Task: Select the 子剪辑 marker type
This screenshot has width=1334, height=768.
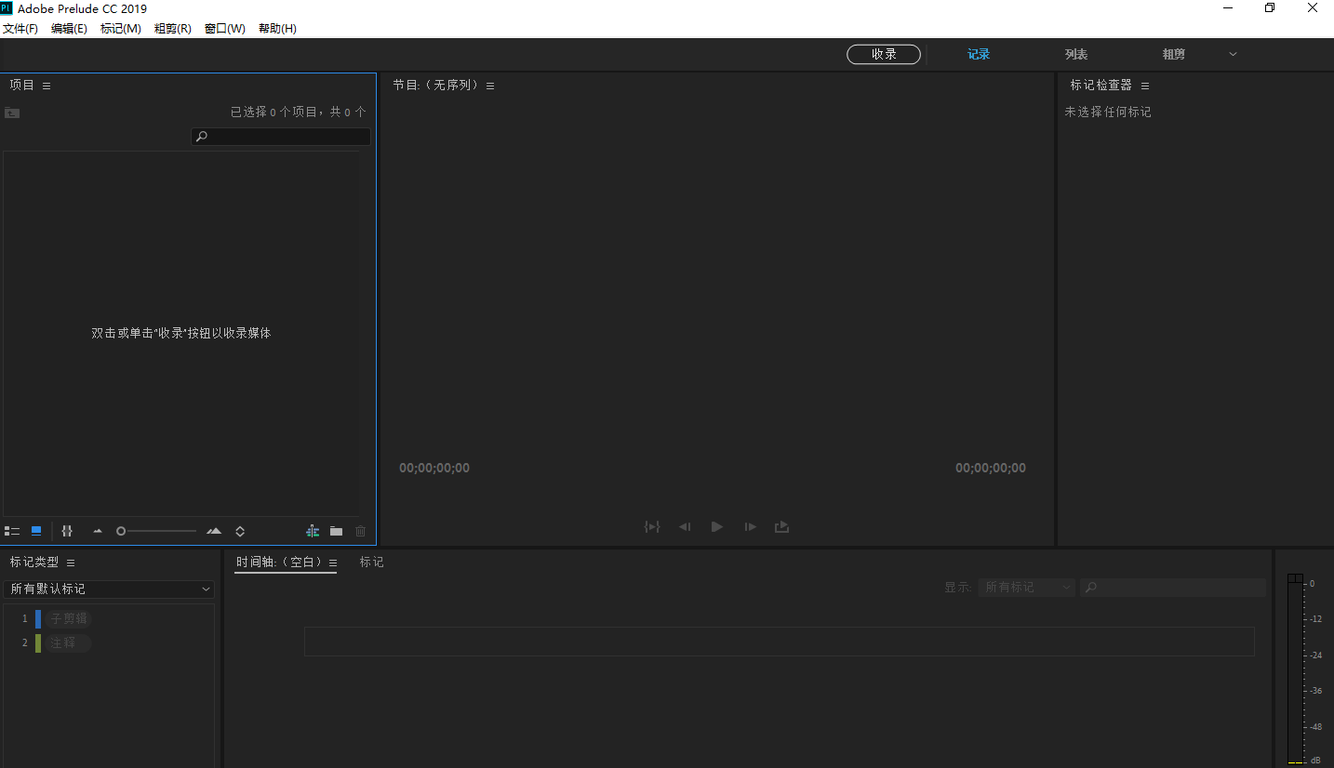Action: click(68, 617)
